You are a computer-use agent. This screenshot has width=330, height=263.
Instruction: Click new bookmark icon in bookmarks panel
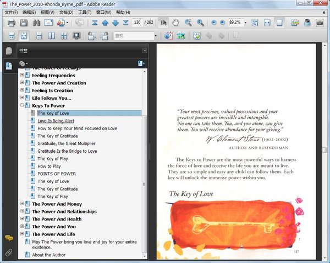[x=141, y=63]
